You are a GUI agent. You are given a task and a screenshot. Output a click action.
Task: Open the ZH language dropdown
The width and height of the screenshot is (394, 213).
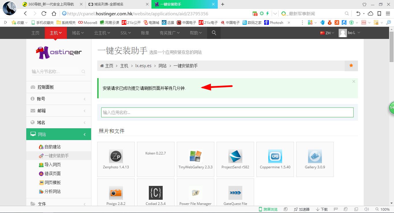pyautogui.click(x=327, y=33)
